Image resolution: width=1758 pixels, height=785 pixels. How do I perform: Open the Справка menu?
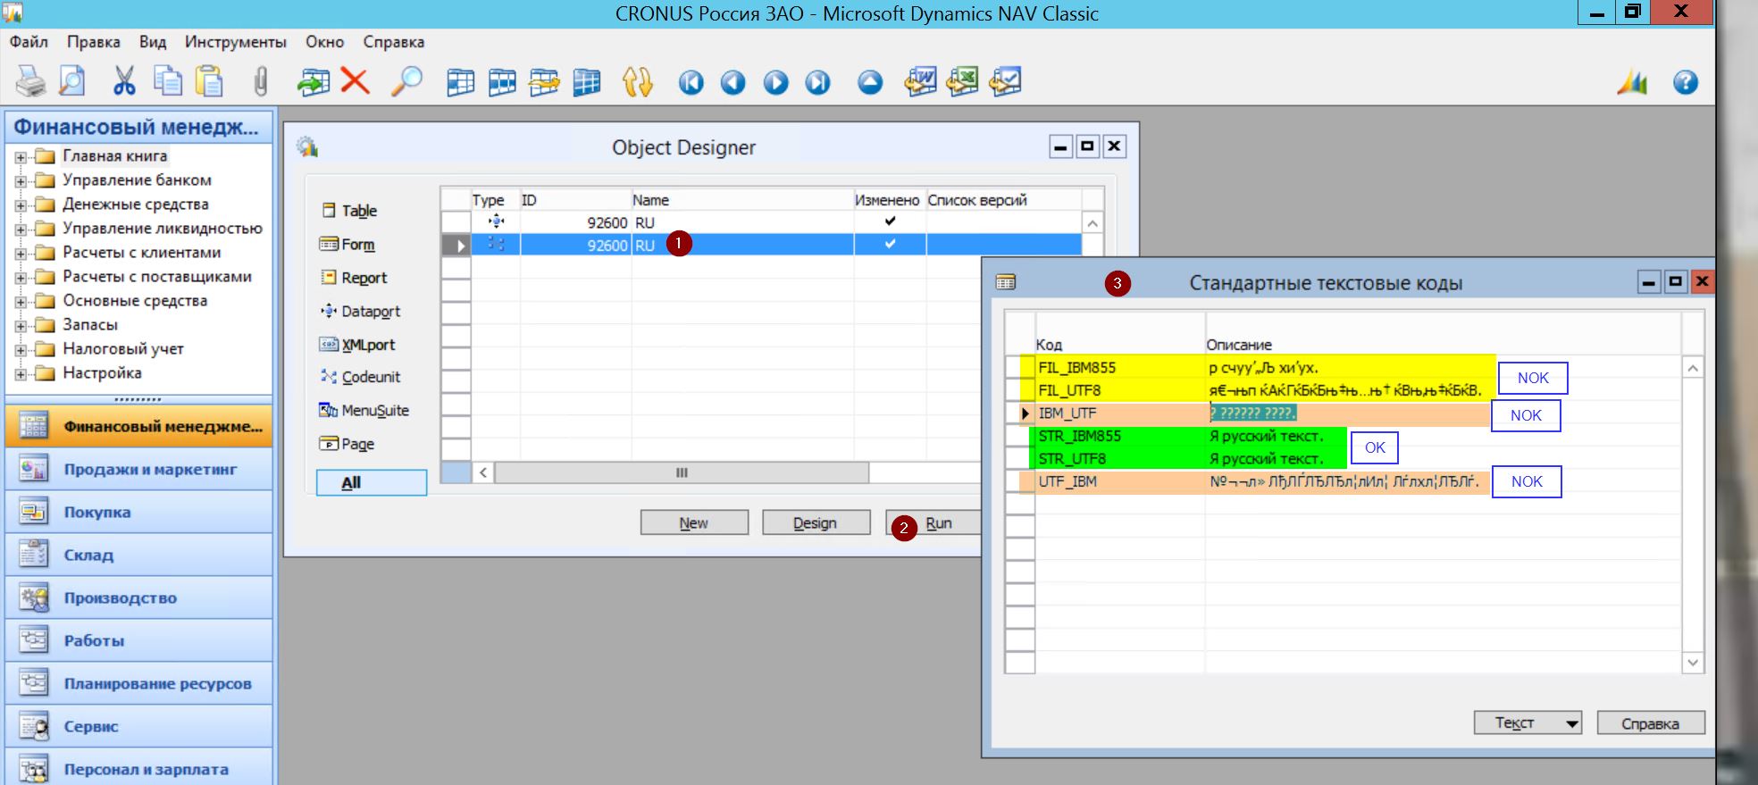point(393,42)
